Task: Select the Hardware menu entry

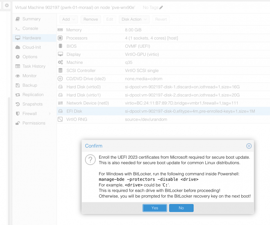Action: coord(34,38)
